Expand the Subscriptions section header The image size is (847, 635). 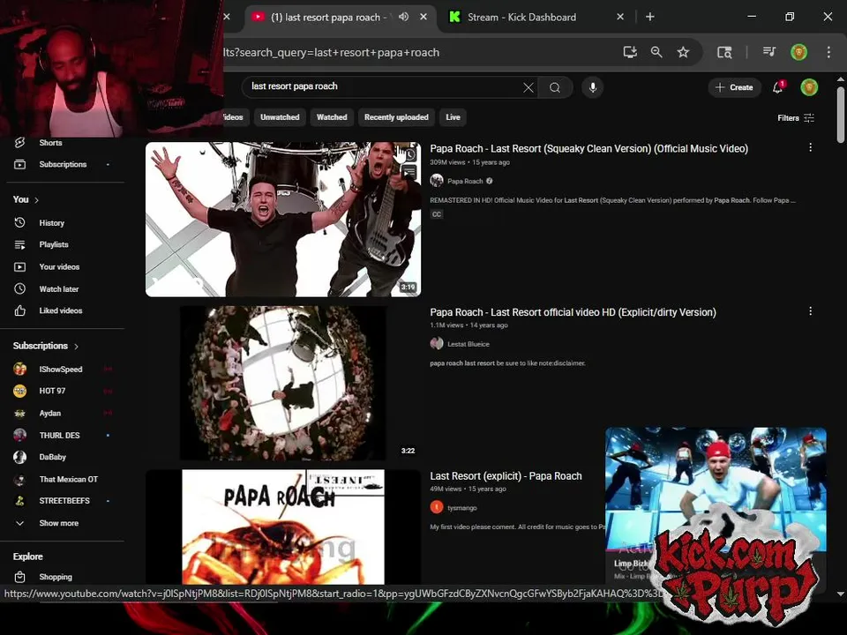click(x=46, y=346)
